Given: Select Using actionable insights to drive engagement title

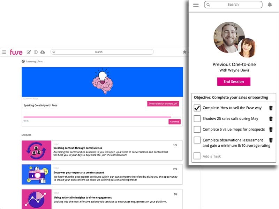Looking at the screenshot, I should tap(83, 198).
